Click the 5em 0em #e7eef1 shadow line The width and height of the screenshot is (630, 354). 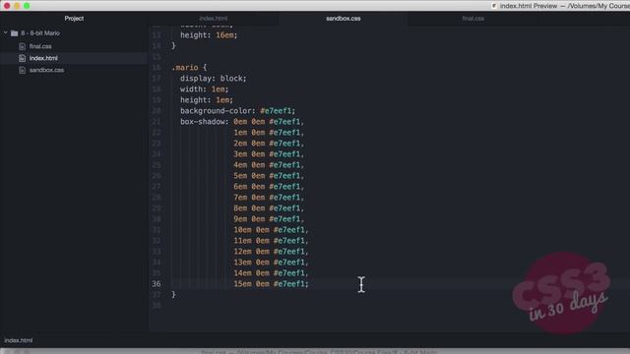pos(269,176)
